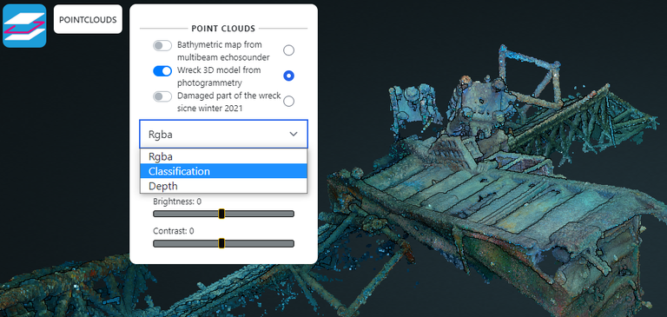Disable the Wreck 3D model toggle
Viewport: 667px width, 317px height.
(162, 71)
